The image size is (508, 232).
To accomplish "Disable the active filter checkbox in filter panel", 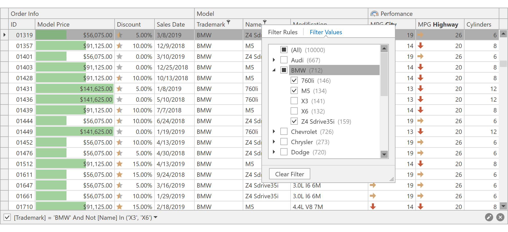I will (7, 217).
